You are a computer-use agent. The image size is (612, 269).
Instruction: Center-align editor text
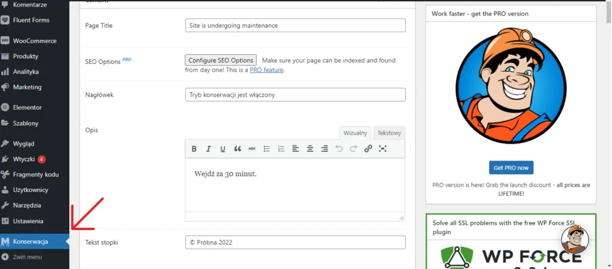tap(310, 149)
